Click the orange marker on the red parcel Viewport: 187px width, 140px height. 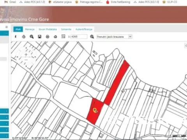[95, 110]
